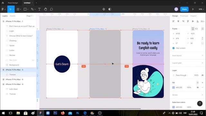Viewport: 206px width, 116px height.
Task: Align bottom icon in Design panel
Action: 197,21
